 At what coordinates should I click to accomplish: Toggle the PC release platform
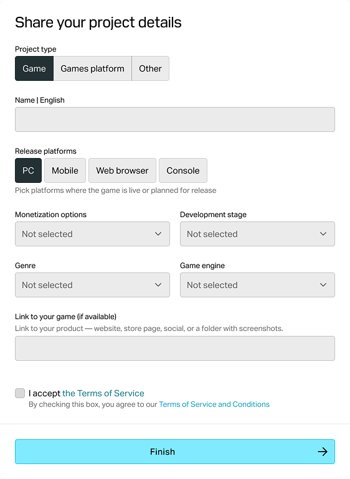[28, 170]
